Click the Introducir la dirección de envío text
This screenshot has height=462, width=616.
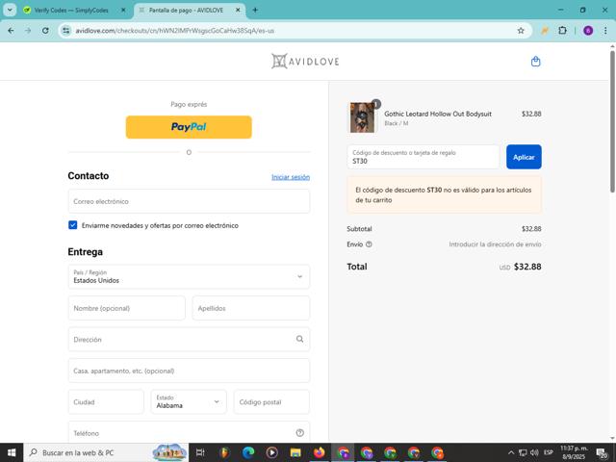495,244
